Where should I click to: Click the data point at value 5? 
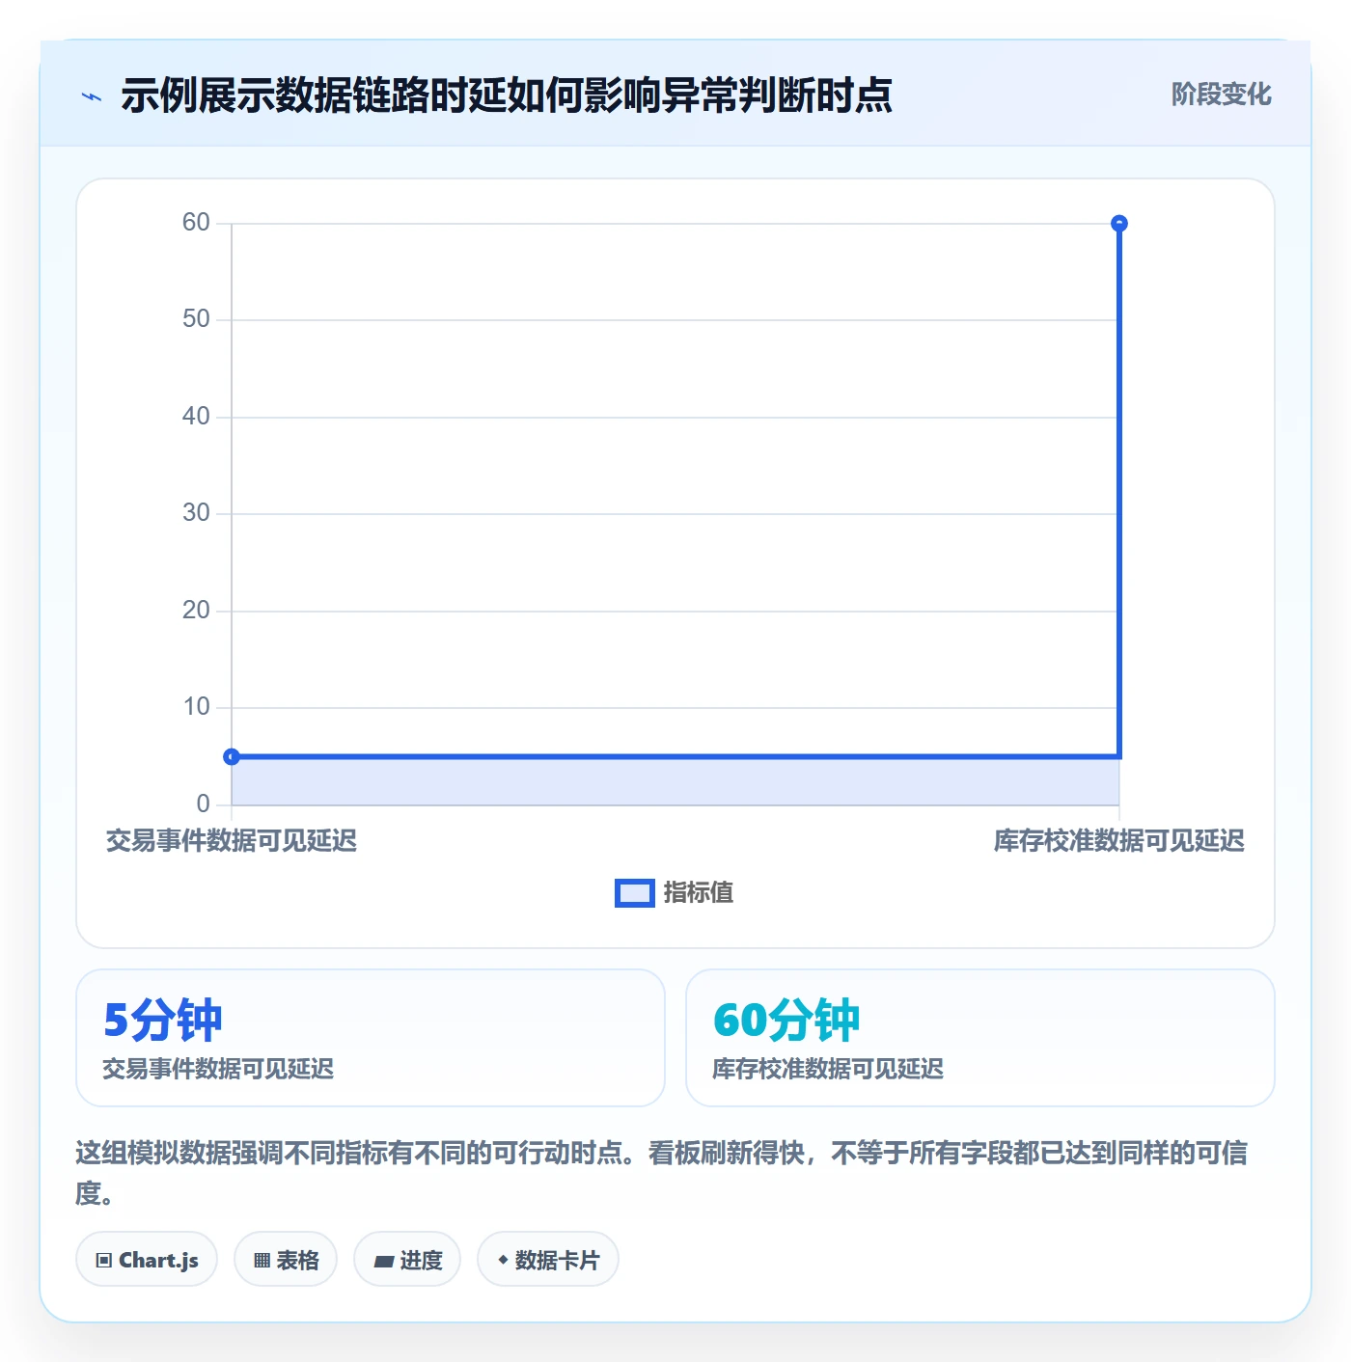tap(232, 756)
